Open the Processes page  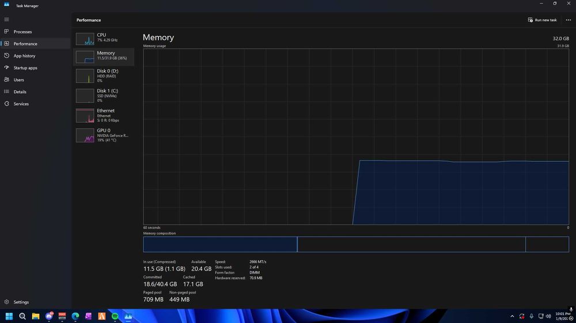[x=35, y=32]
